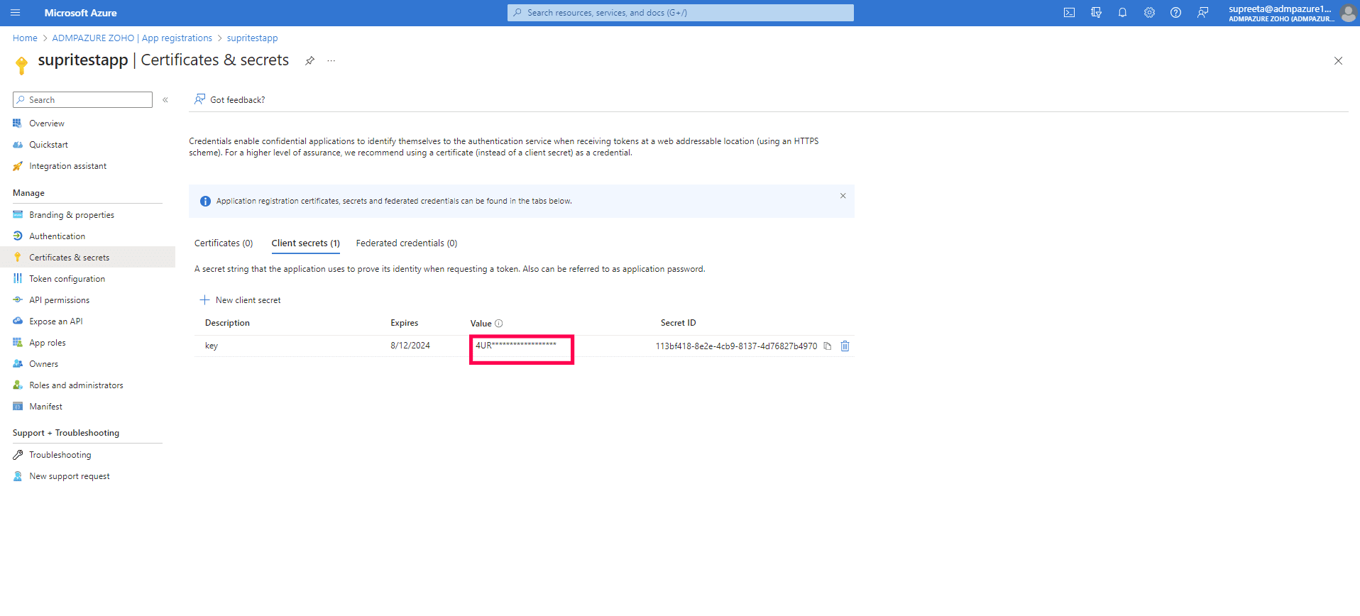Viewport: 1360px width, 616px height.
Task: Dismiss the information banner
Action: [843, 196]
